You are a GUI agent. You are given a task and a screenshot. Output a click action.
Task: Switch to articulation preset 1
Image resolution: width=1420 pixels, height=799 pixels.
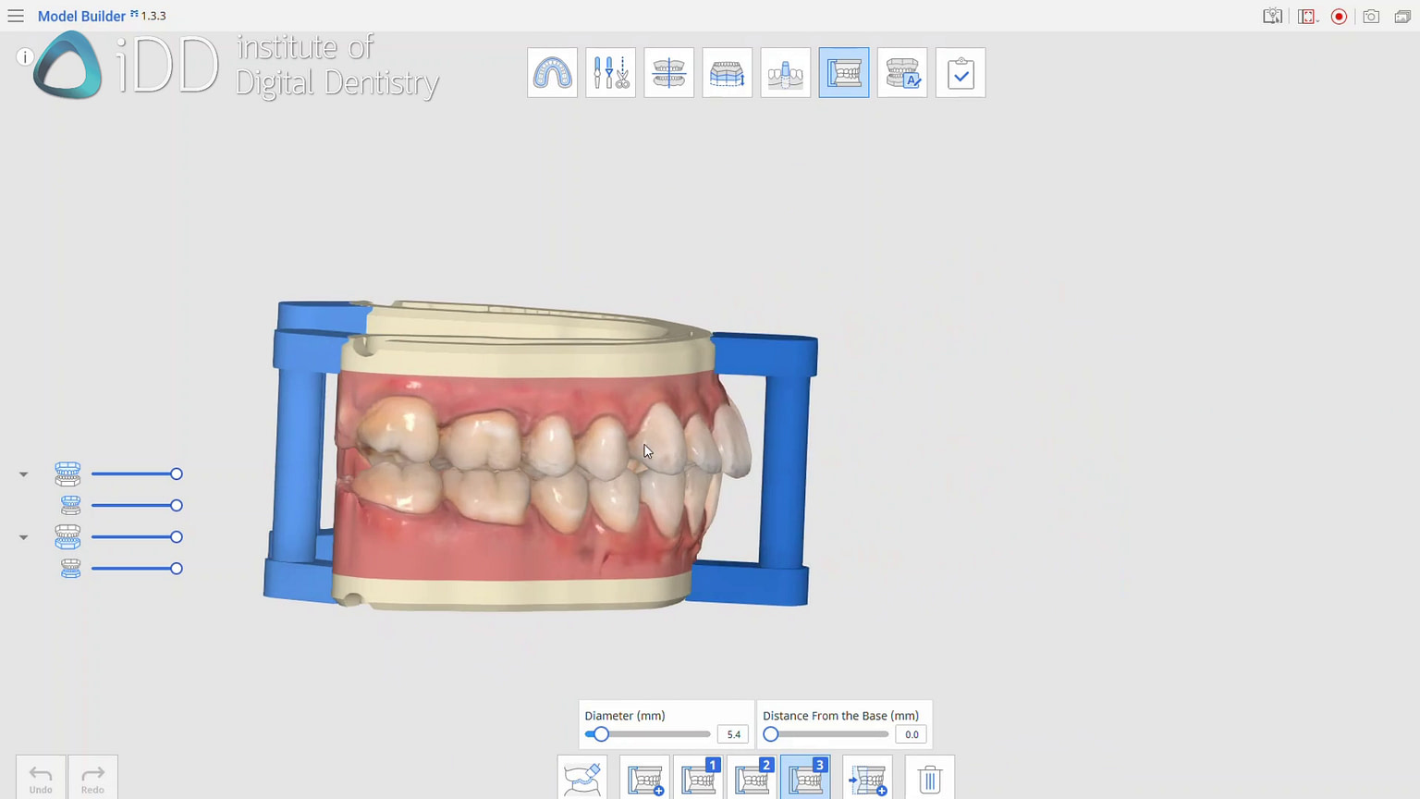[699, 778]
